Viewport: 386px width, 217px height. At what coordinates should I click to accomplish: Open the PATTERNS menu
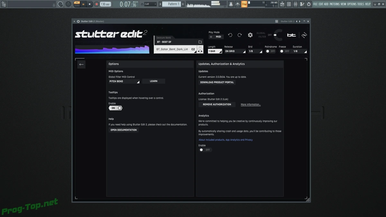click(x=335, y=4)
